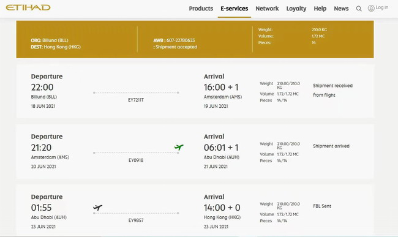398x237 pixels.
Task: Open the Help menu
Action: [x=320, y=9]
